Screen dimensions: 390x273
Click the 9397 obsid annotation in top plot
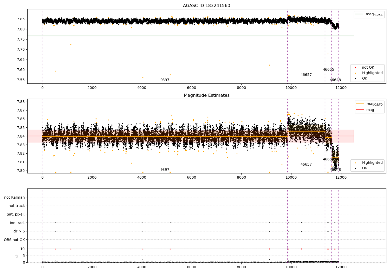(165, 80)
